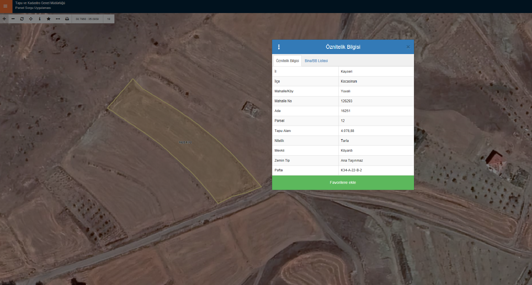Click the Öznitelik Bilgisi panel title
The image size is (532, 285).
[343, 47]
